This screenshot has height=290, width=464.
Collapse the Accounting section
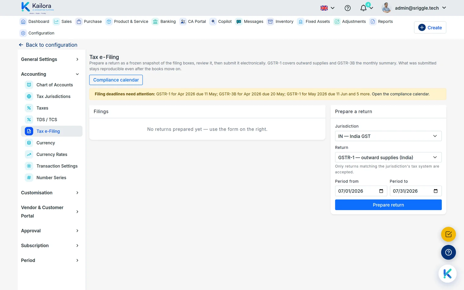click(x=50, y=74)
